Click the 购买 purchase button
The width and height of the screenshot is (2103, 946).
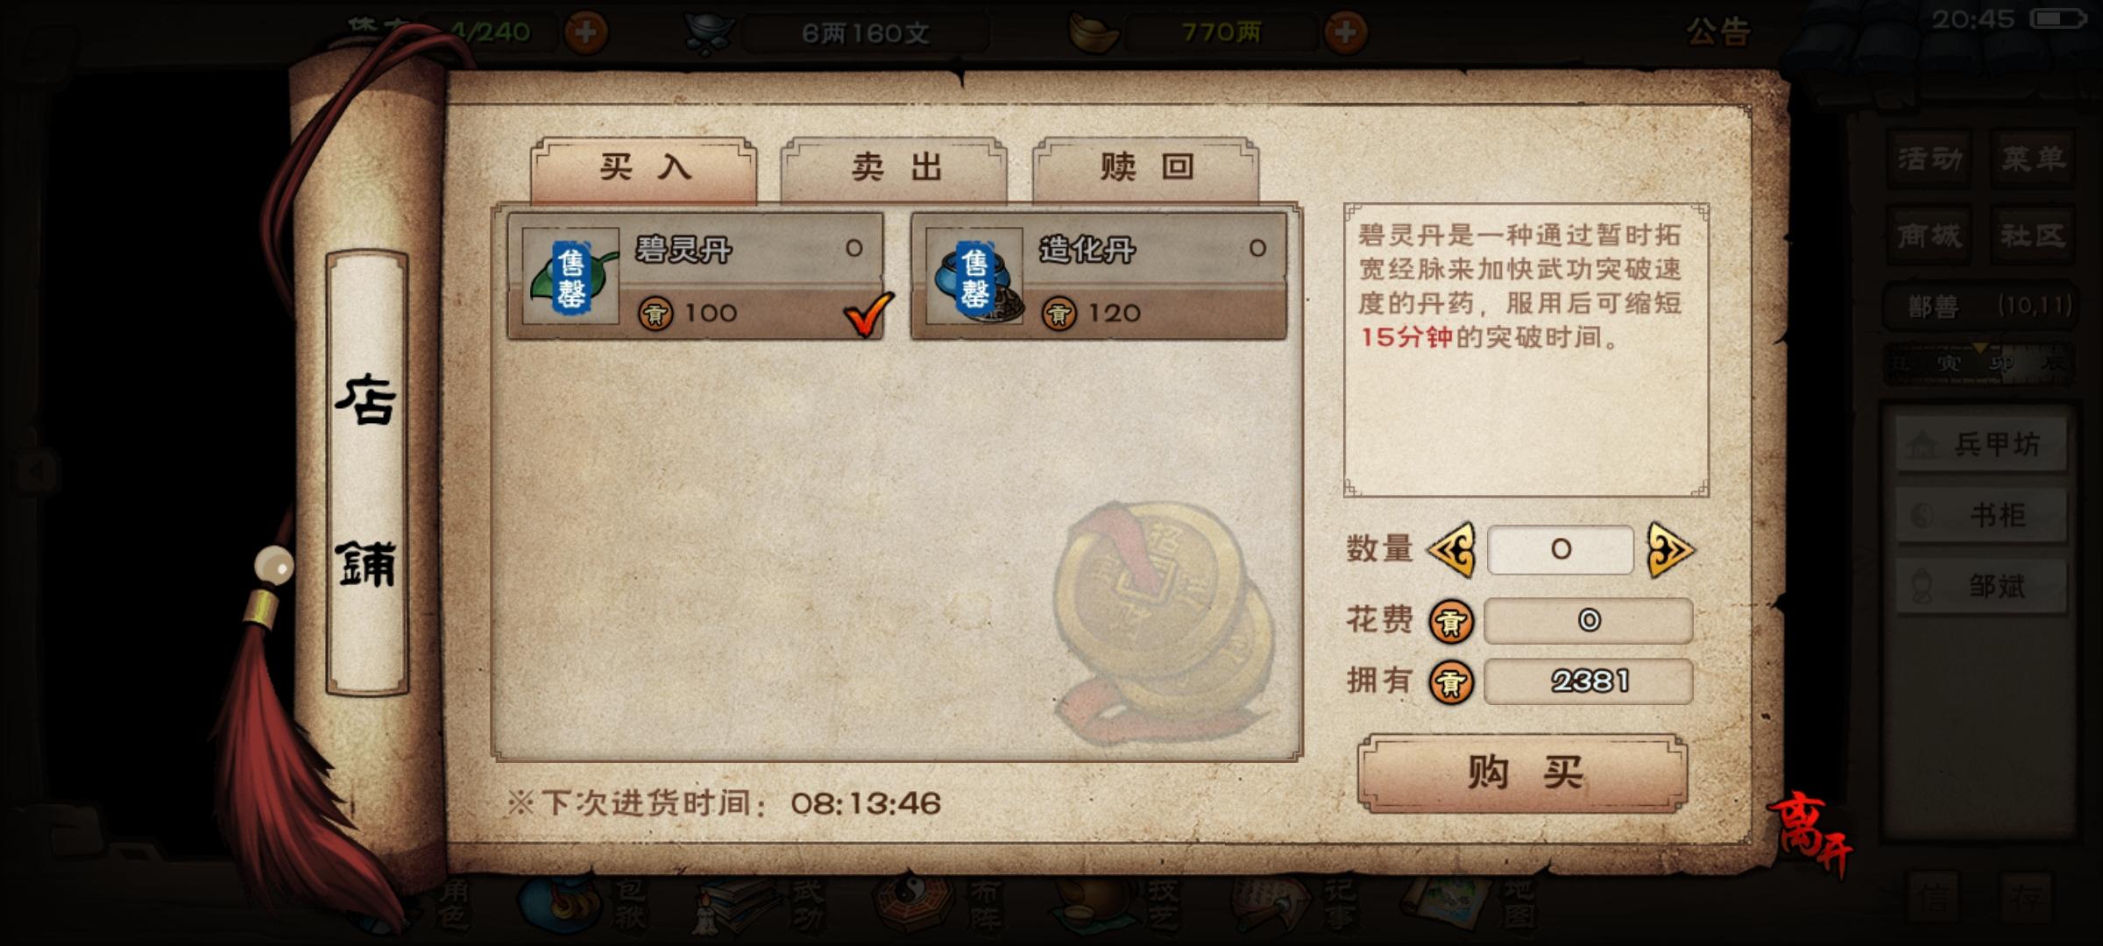(1522, 773)
